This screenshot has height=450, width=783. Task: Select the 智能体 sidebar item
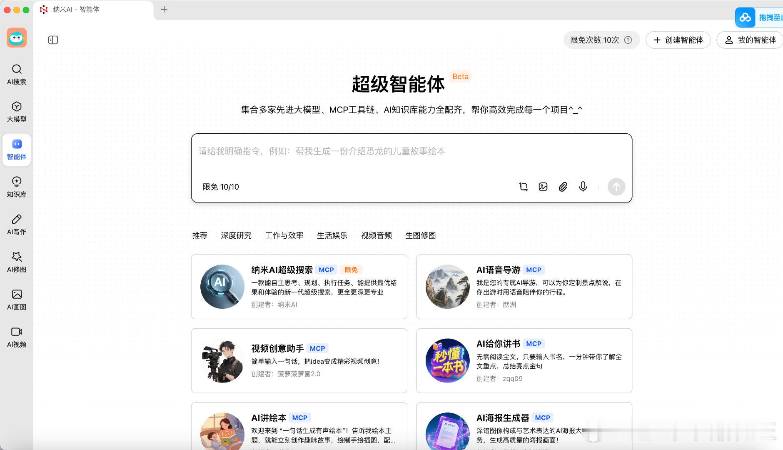(x=17, y=150)
